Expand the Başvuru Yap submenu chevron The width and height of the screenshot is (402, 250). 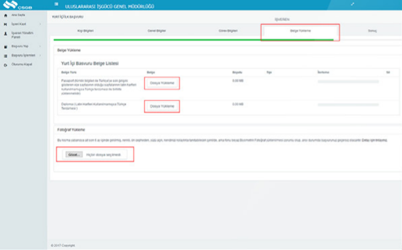40,46
